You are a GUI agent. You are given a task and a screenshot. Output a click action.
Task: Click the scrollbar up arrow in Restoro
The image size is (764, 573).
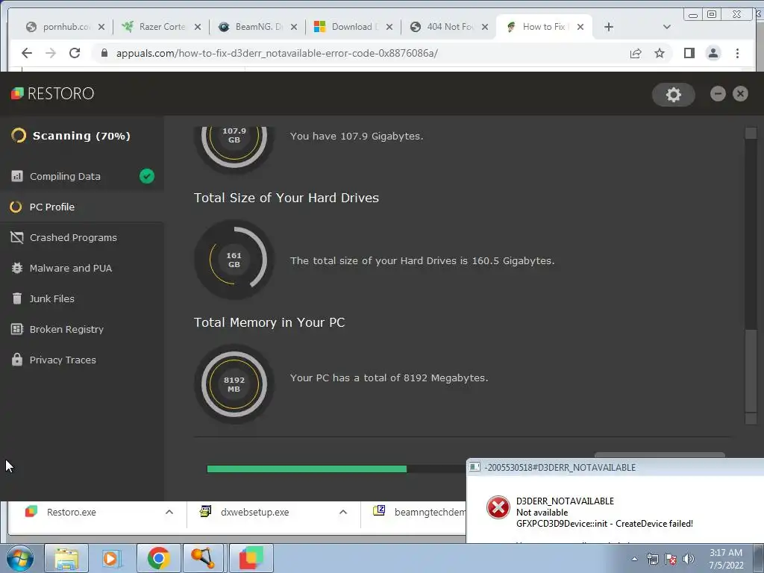751,133
